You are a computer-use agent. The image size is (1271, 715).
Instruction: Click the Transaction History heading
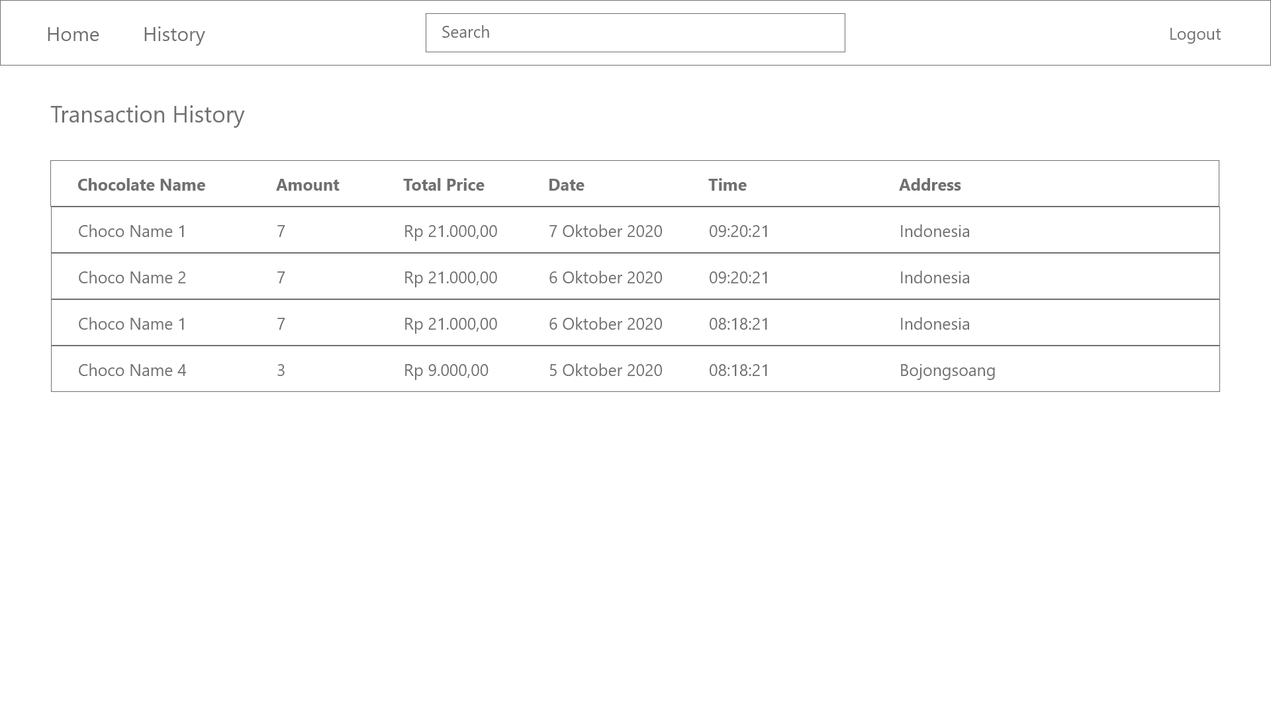(148, 115)
